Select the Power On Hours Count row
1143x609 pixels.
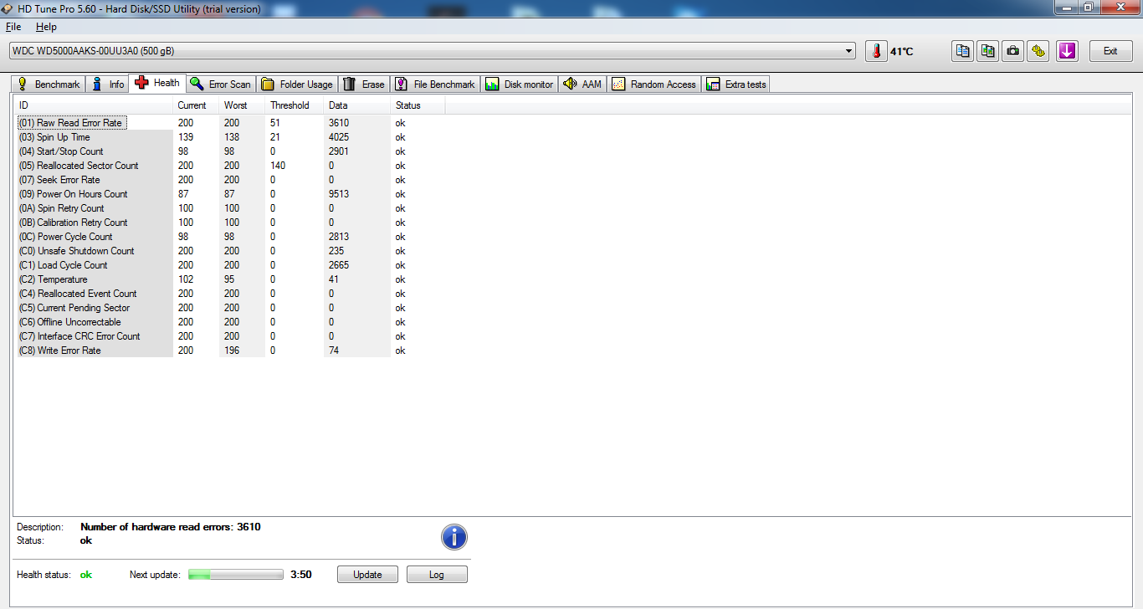pos(230,194)
